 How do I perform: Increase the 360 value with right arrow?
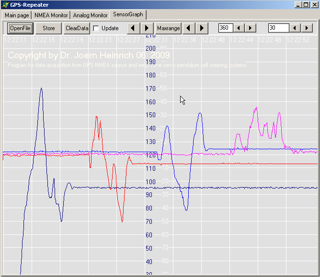coord(251,28)
